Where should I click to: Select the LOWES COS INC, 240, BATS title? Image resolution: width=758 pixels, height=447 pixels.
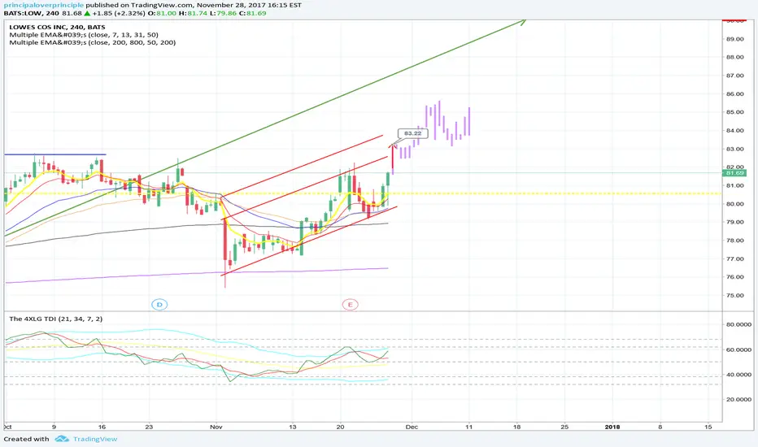(x=57, y=27)
